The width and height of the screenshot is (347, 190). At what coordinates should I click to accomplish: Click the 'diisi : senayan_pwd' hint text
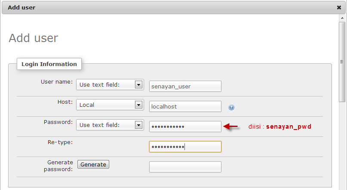pyautogui.click(x=279, y=127)
